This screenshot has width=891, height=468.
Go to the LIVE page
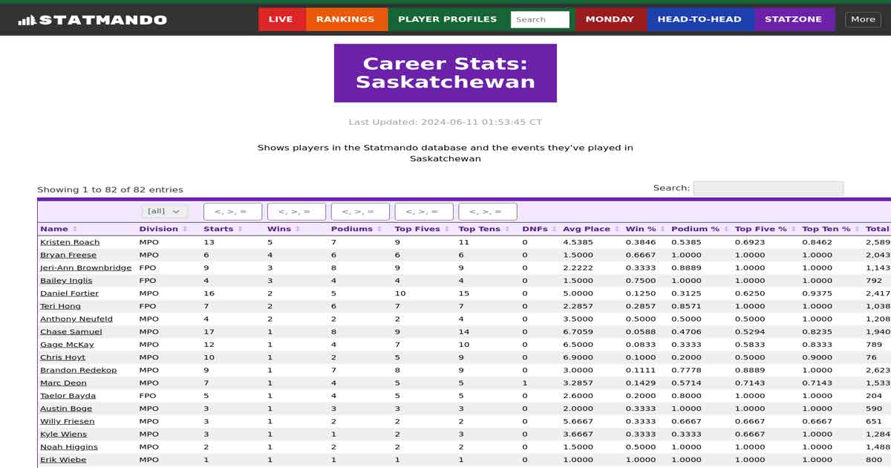[x=281, y=19]
